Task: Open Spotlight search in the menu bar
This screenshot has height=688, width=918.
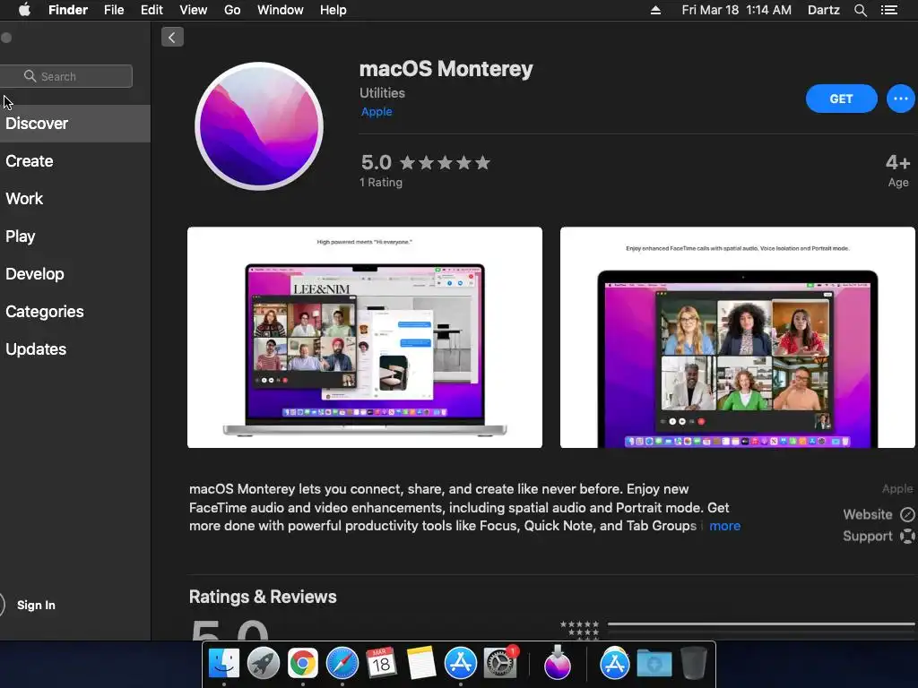Action: (860, 10)
